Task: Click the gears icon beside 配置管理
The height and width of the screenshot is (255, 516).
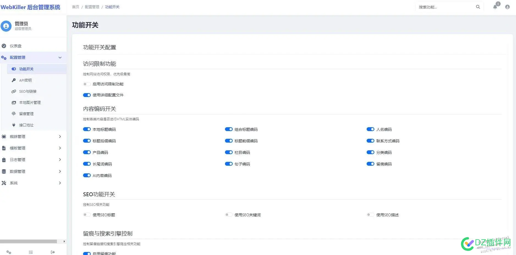Action: pos(4,57)
